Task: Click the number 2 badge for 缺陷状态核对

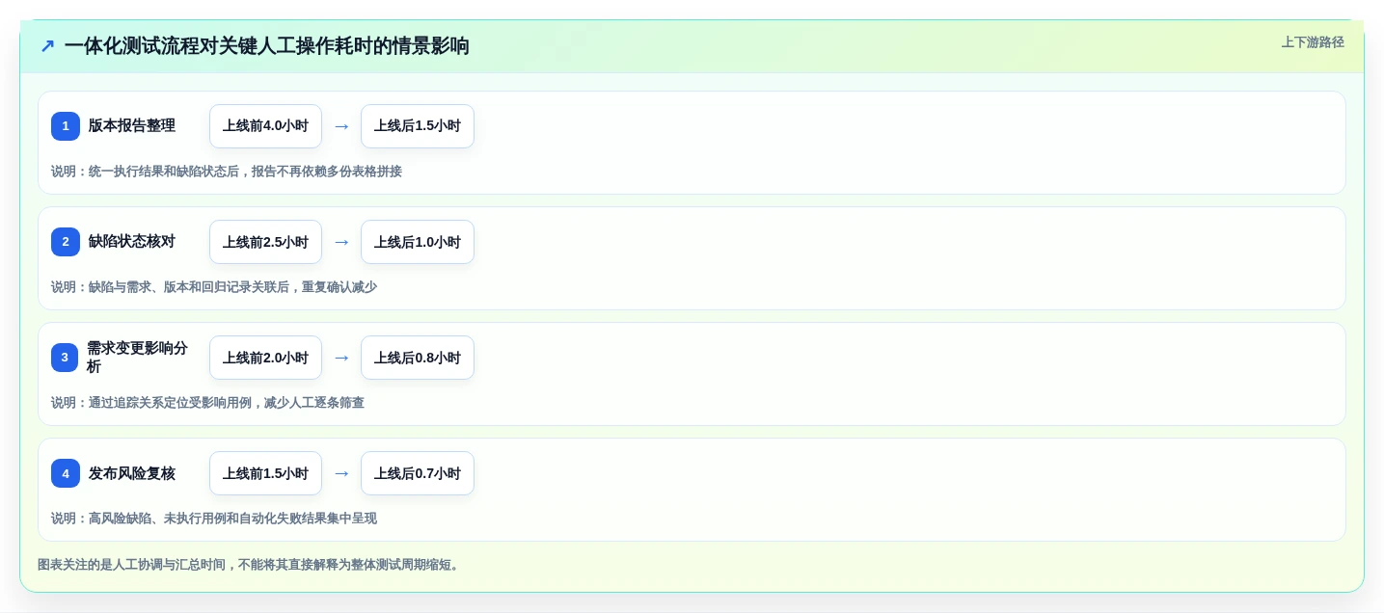Action: [66, 242]
